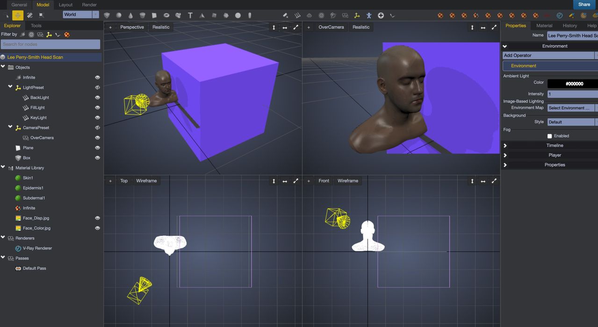
Task: Click the character rig figure icon
Action: [x=369, y=15]
